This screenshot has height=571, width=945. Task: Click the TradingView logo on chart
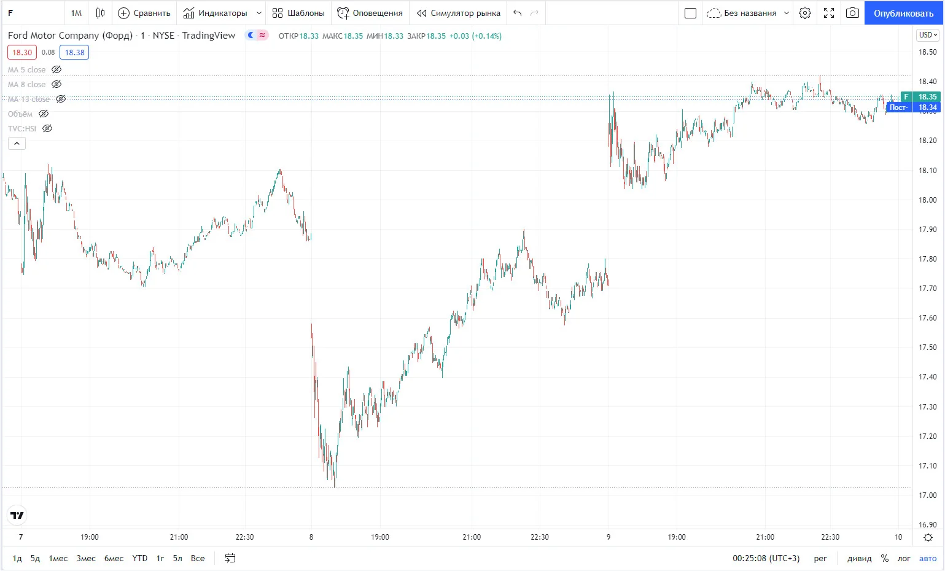[x=17, y=515]
